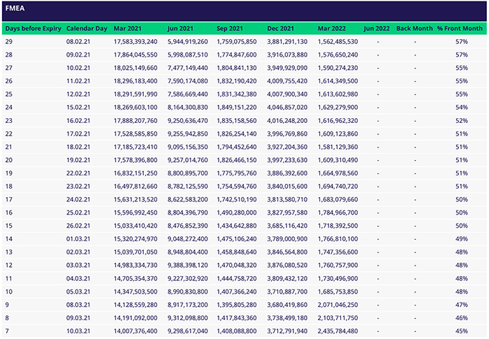Click the Calendar Day column header
This screenshot has width=489, height=339.
pyautogui.click(x=87, y=29)
